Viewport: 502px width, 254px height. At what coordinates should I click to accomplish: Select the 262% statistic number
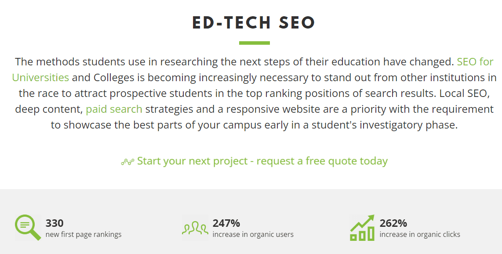[393, 223]
